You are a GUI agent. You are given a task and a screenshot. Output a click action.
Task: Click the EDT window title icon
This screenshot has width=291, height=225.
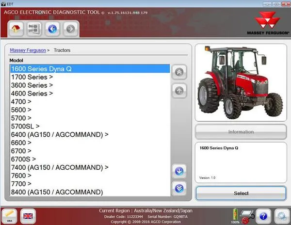(3, 4)
